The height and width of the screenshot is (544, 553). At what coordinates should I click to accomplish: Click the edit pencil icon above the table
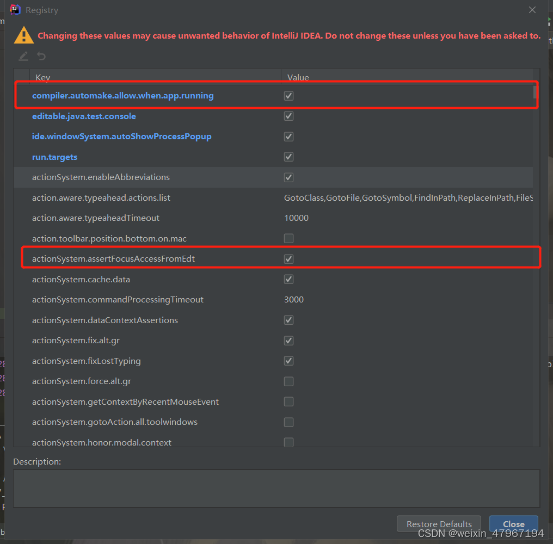tap(23, 56)
